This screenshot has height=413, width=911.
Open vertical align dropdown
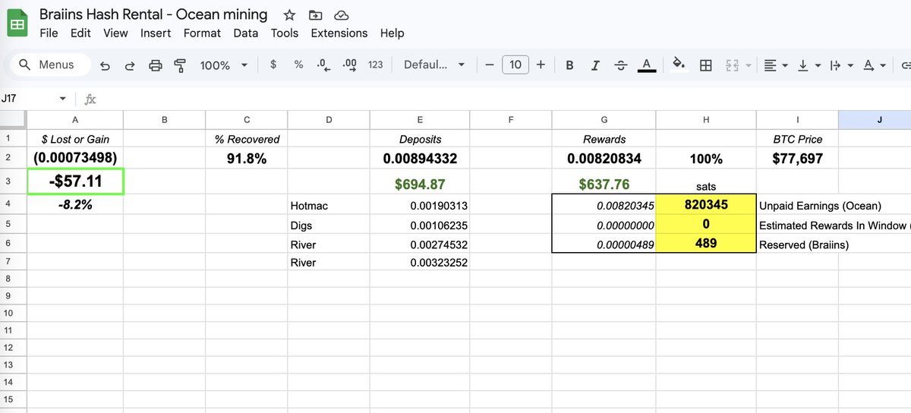pyautogui.click(x=809, y=65)
